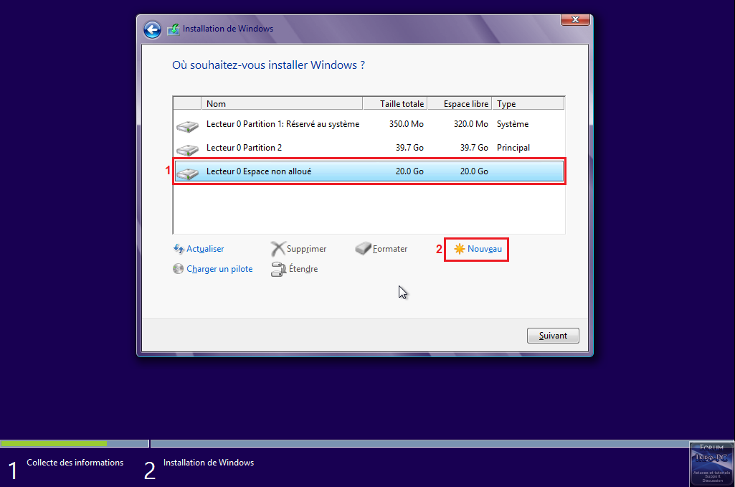The width and height of the screenshot is (735, 487).
Task: Click the Principal type cell
Action: 513,148
